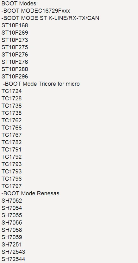Click the TC1782 entry
Image resolution: width=138 pixels, height=263 pixels.
(x=11, y=142)
